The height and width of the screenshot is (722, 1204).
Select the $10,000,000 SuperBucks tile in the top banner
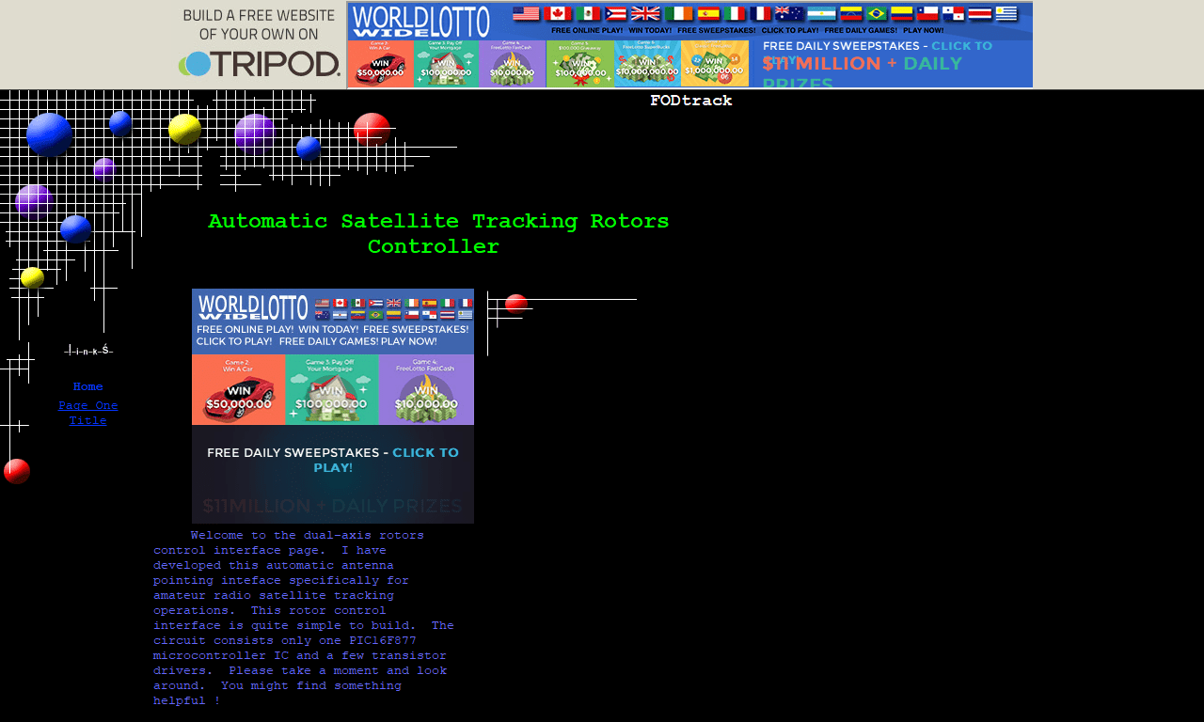647,64
